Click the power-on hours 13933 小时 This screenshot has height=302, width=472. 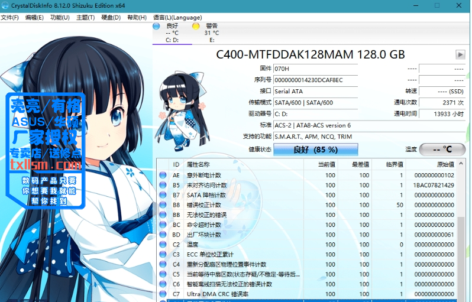point(442,114)
